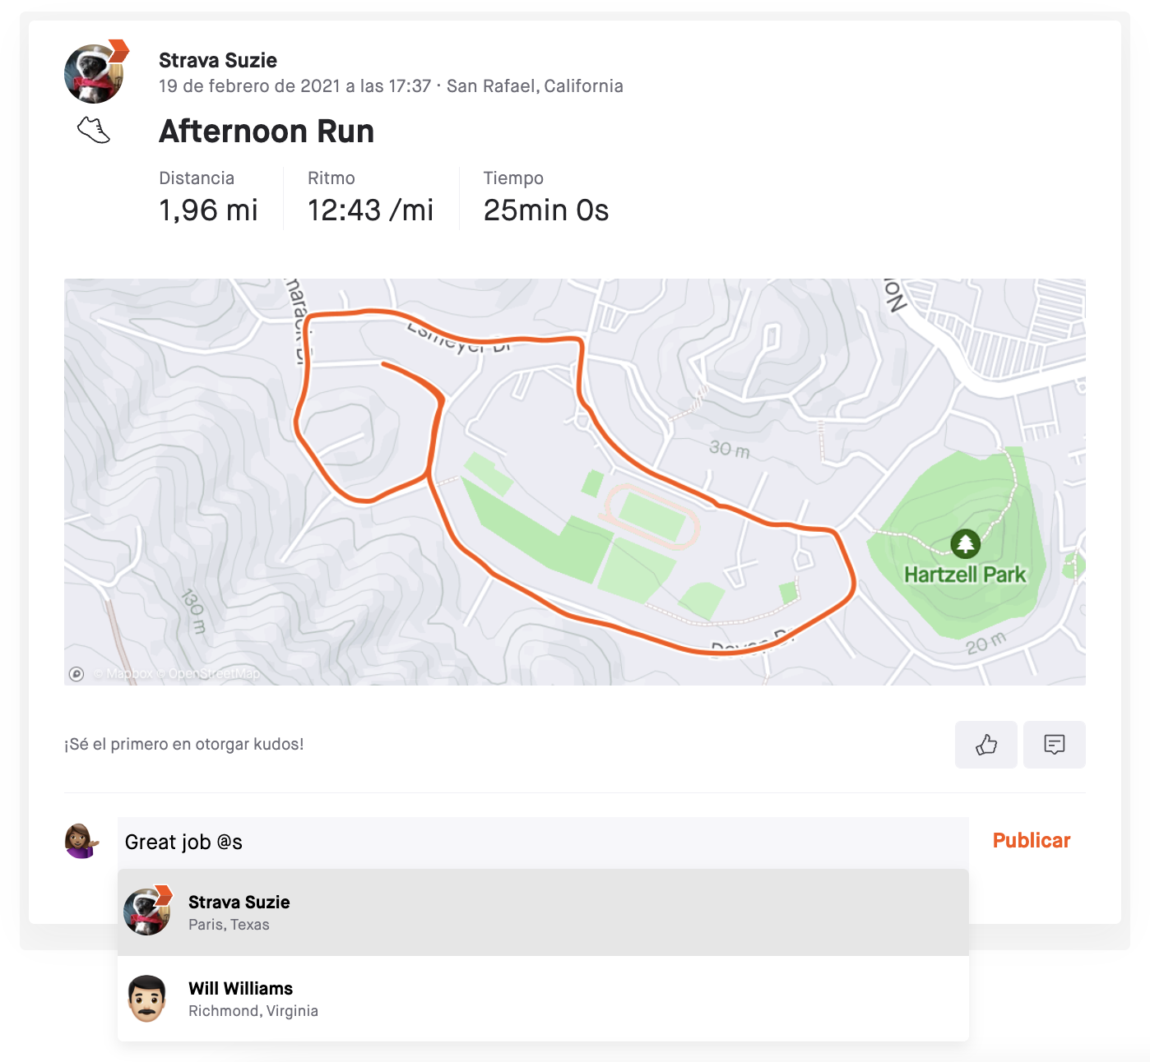Select Strava Suzie from mention suggestions
Viewport: 1150px width, 1062px height.
[543, 912]
